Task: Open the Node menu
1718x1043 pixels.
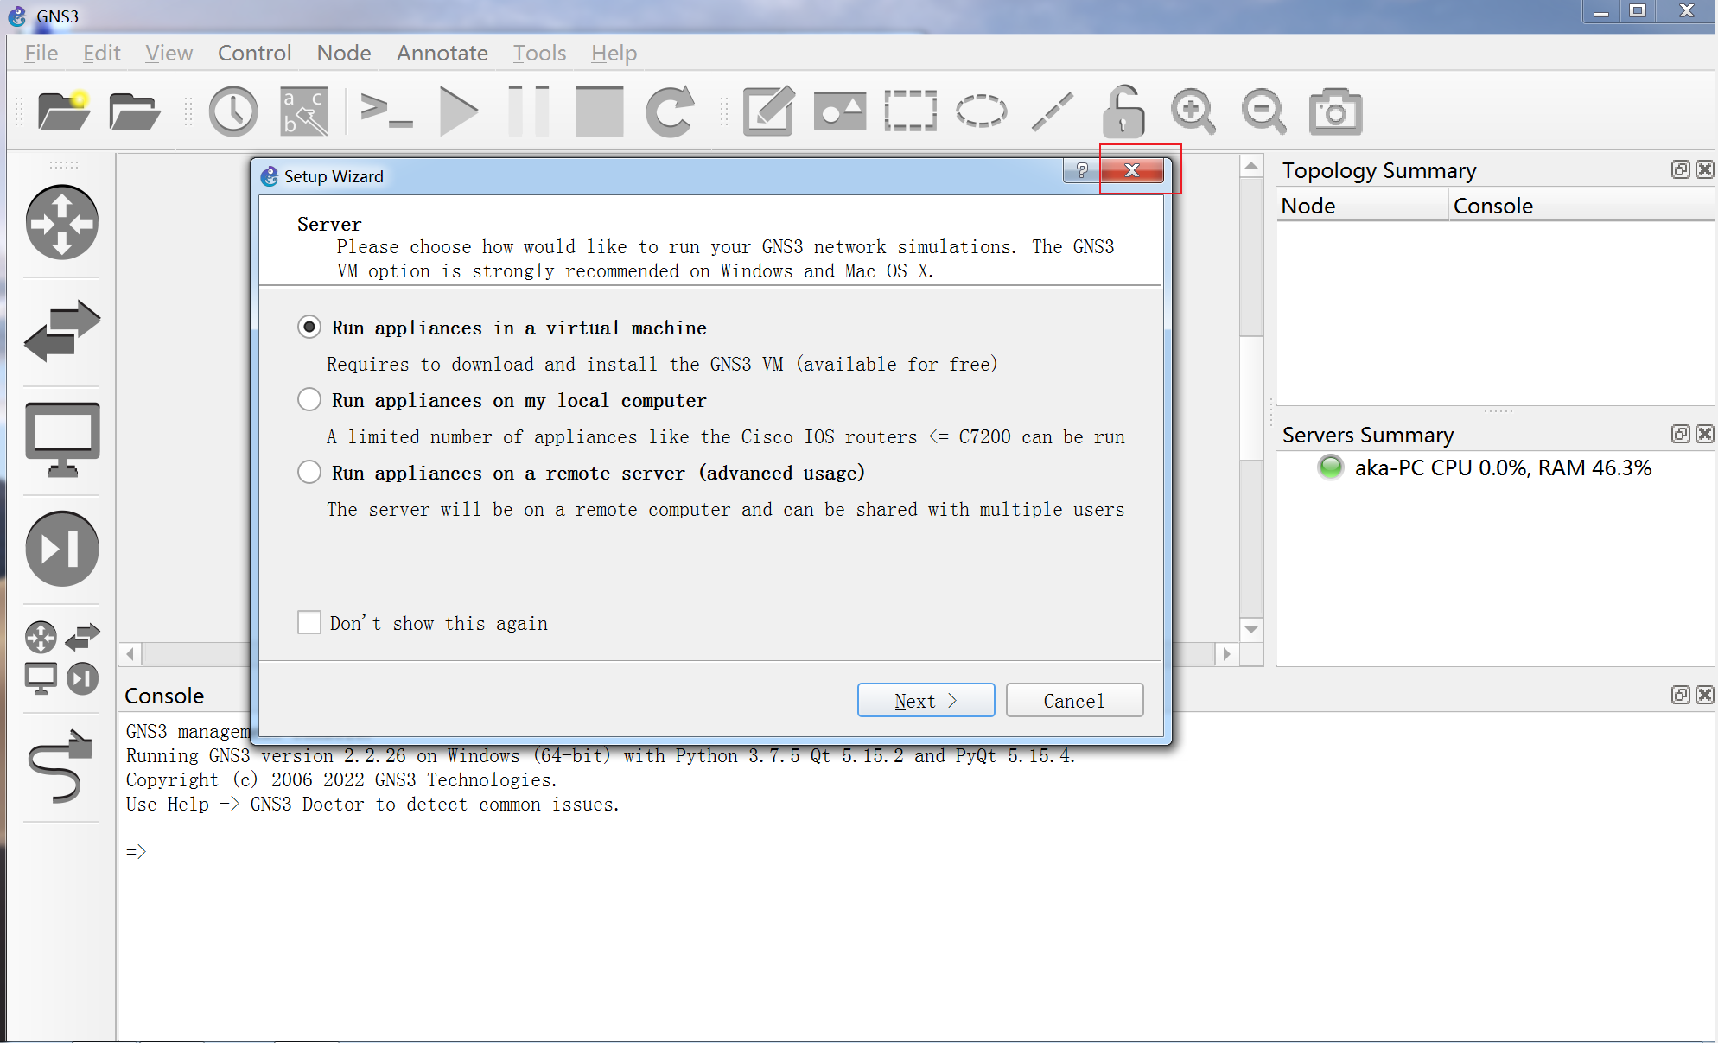Action: tap(344, 53)
